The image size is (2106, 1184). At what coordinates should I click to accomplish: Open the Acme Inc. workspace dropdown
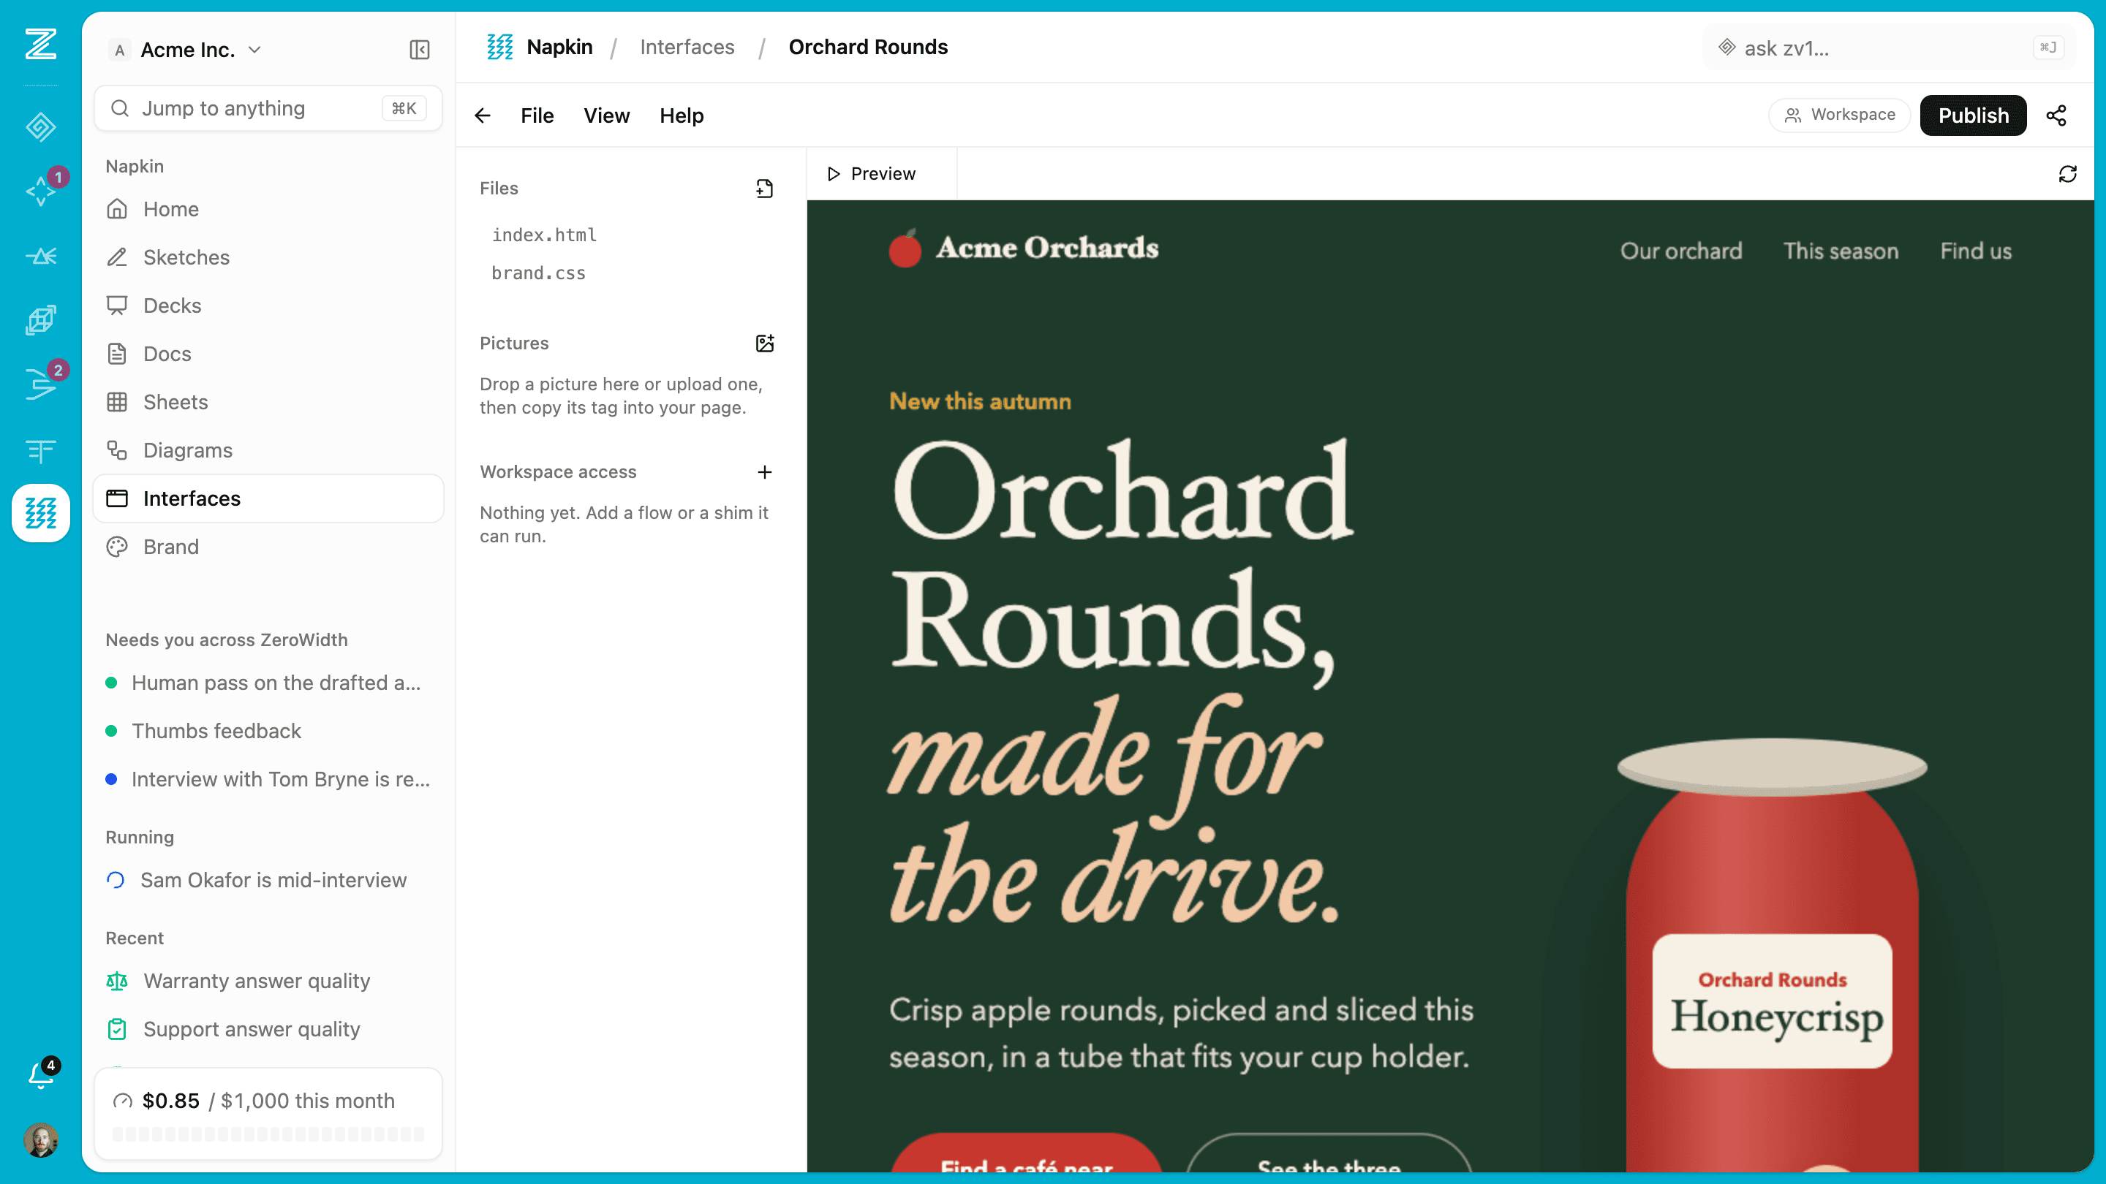tap(186, 50)
